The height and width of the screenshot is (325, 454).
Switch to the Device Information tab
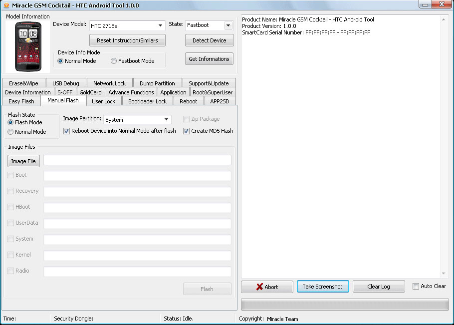28,92
